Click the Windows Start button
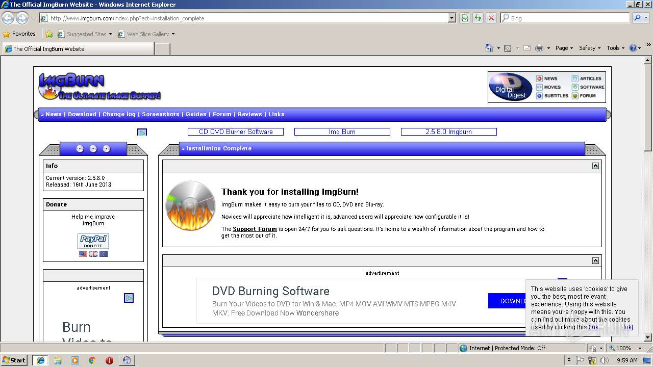653x367 pixels. (x=14, y=360)
